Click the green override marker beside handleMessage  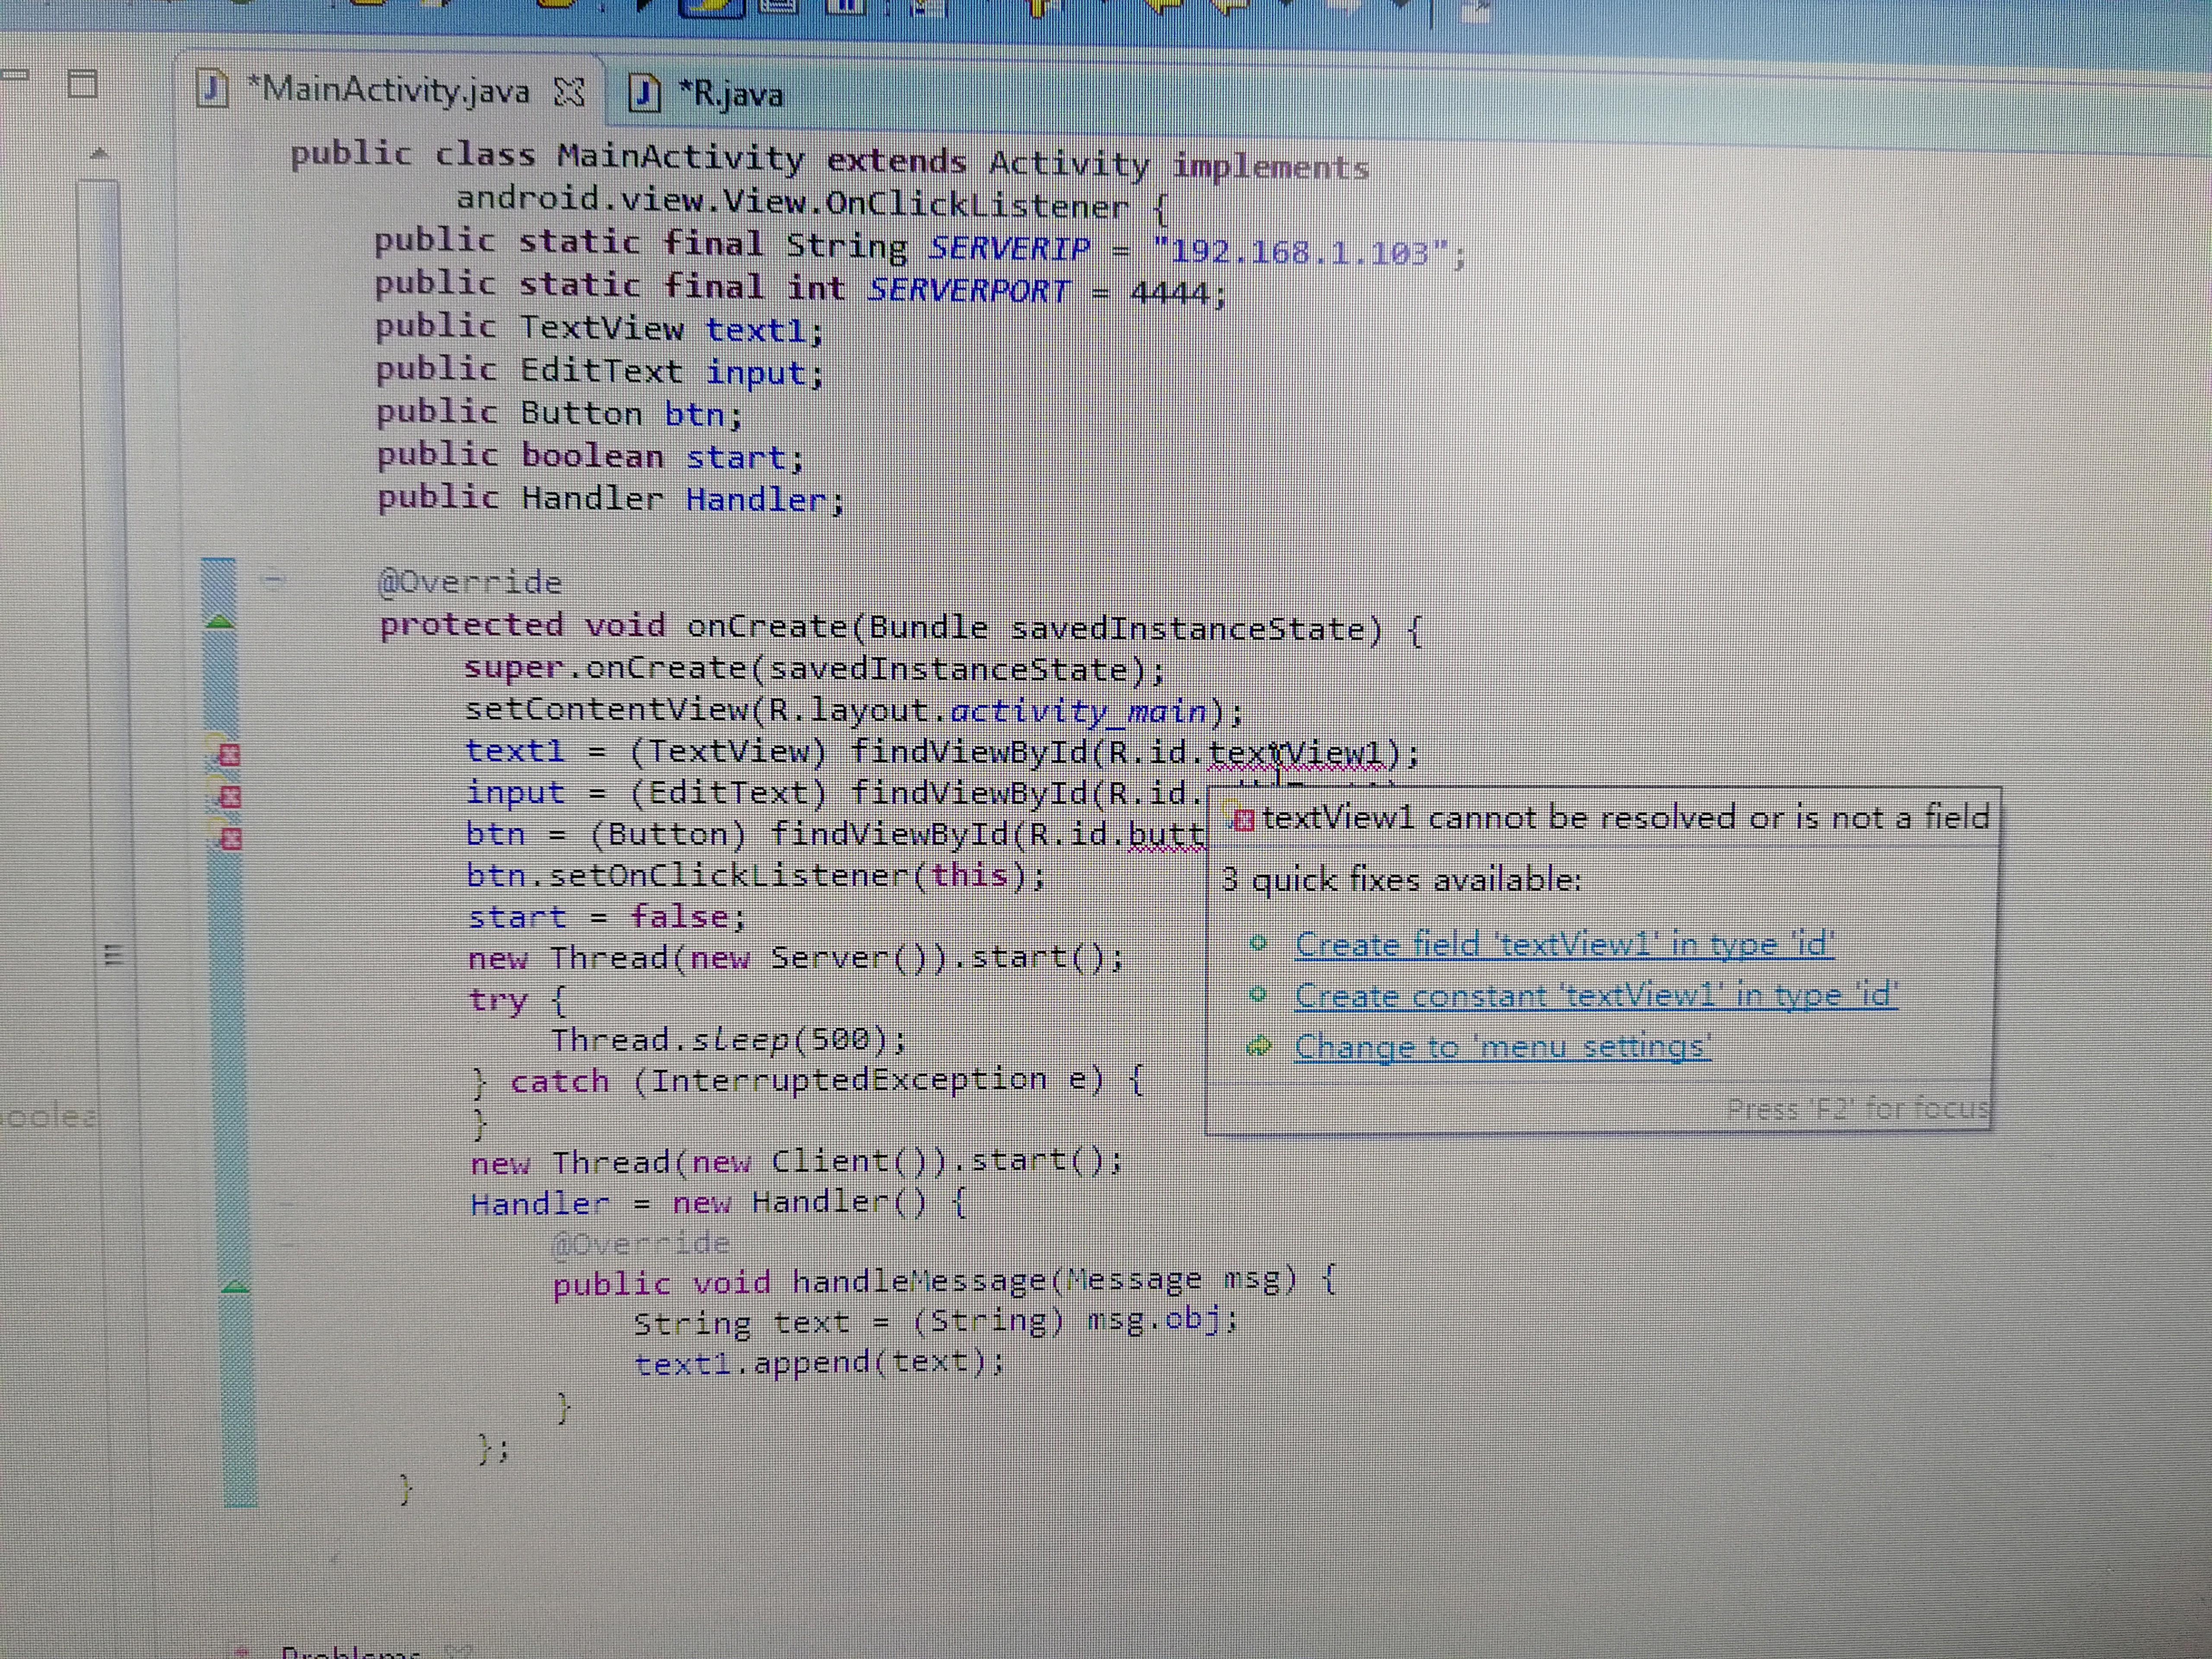tap(235, 1286)
